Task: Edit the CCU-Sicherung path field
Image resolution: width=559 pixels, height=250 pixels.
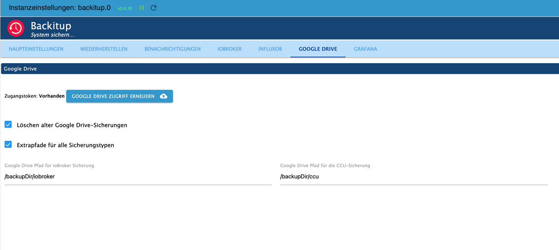Action: 414,177
